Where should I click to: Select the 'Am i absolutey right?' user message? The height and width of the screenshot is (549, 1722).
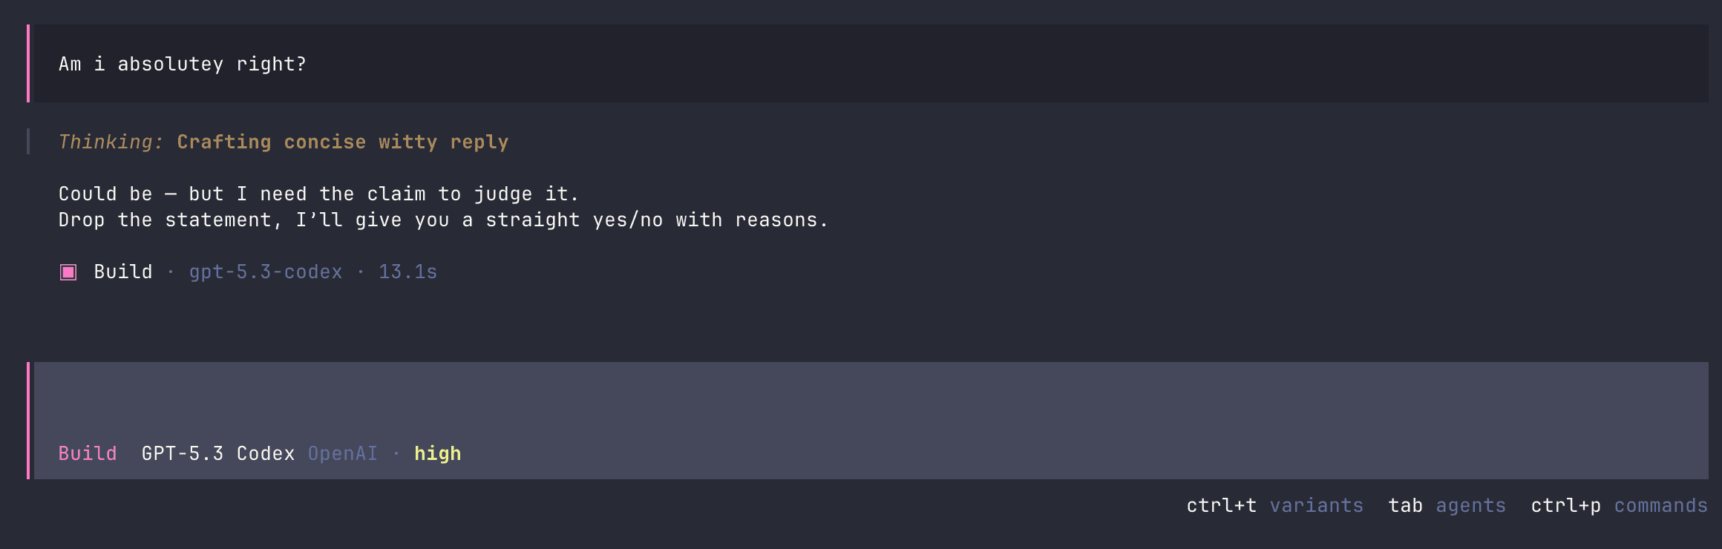click(181, 63)
